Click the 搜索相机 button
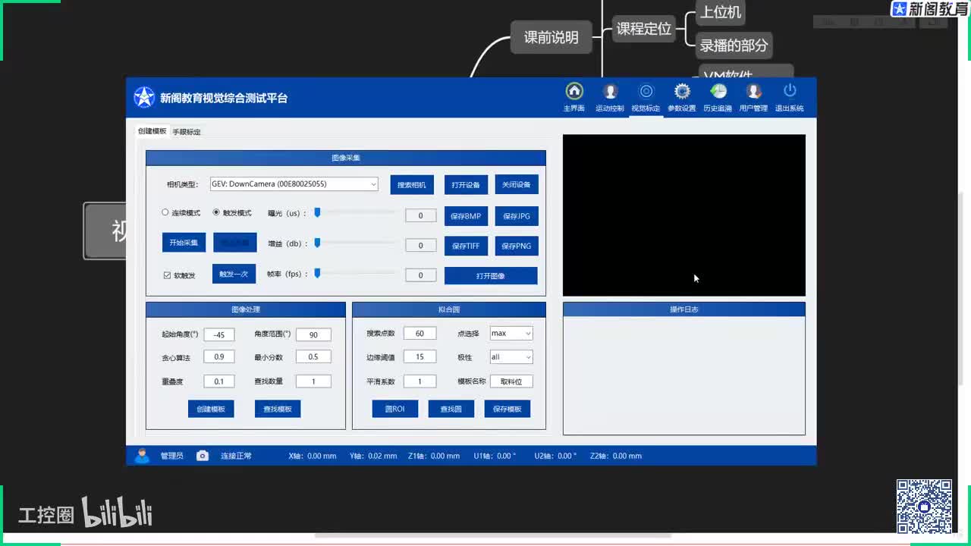 pos(412,185)
